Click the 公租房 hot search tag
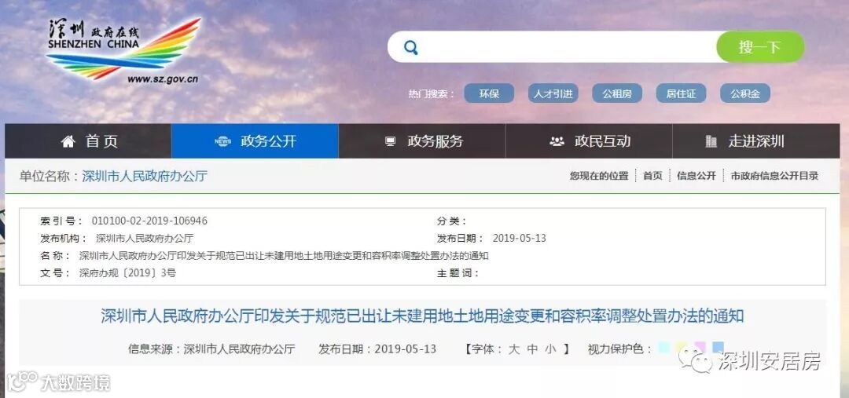 pos(617,93)
